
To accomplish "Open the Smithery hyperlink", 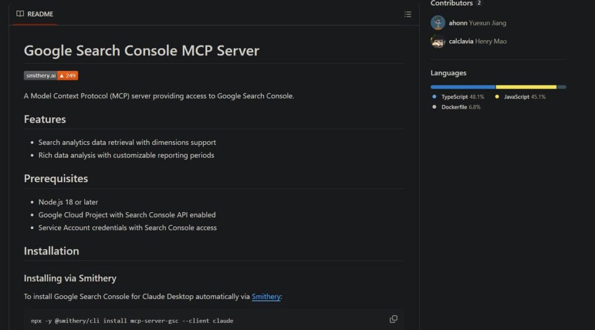I will tap(266, 296).
